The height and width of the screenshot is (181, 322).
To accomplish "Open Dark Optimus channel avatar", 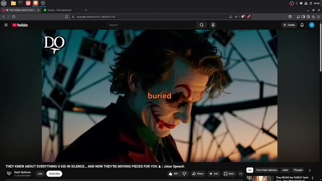I will point(9,173).
